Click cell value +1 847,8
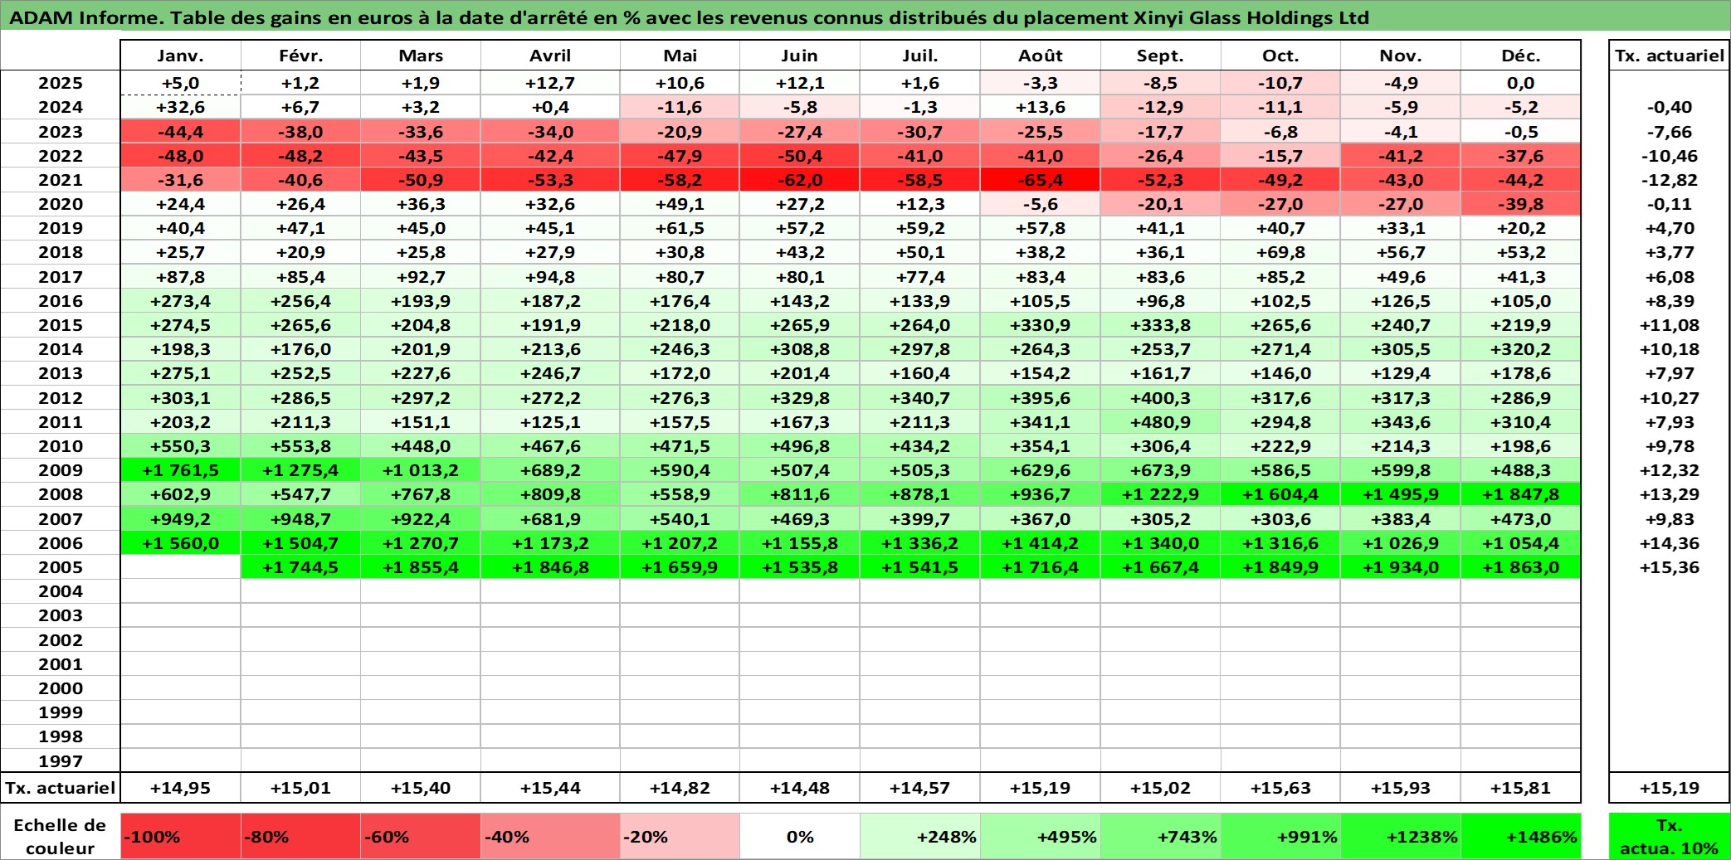Screen dimensions: 1731x860 point(1521,494)
